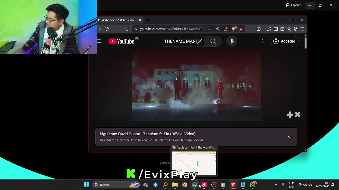The height and width of the screenshot is (190, 339).
Task: Open the blue notepad app in taskbar
Action: coord(243,185)
